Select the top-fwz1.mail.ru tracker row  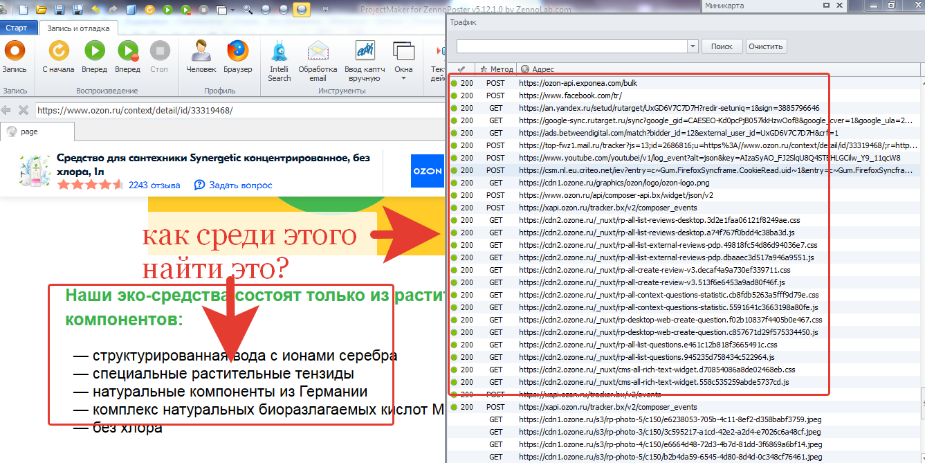tap(685, 145)
